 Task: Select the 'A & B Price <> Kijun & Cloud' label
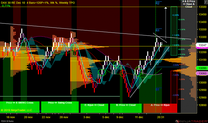[189, 4]
